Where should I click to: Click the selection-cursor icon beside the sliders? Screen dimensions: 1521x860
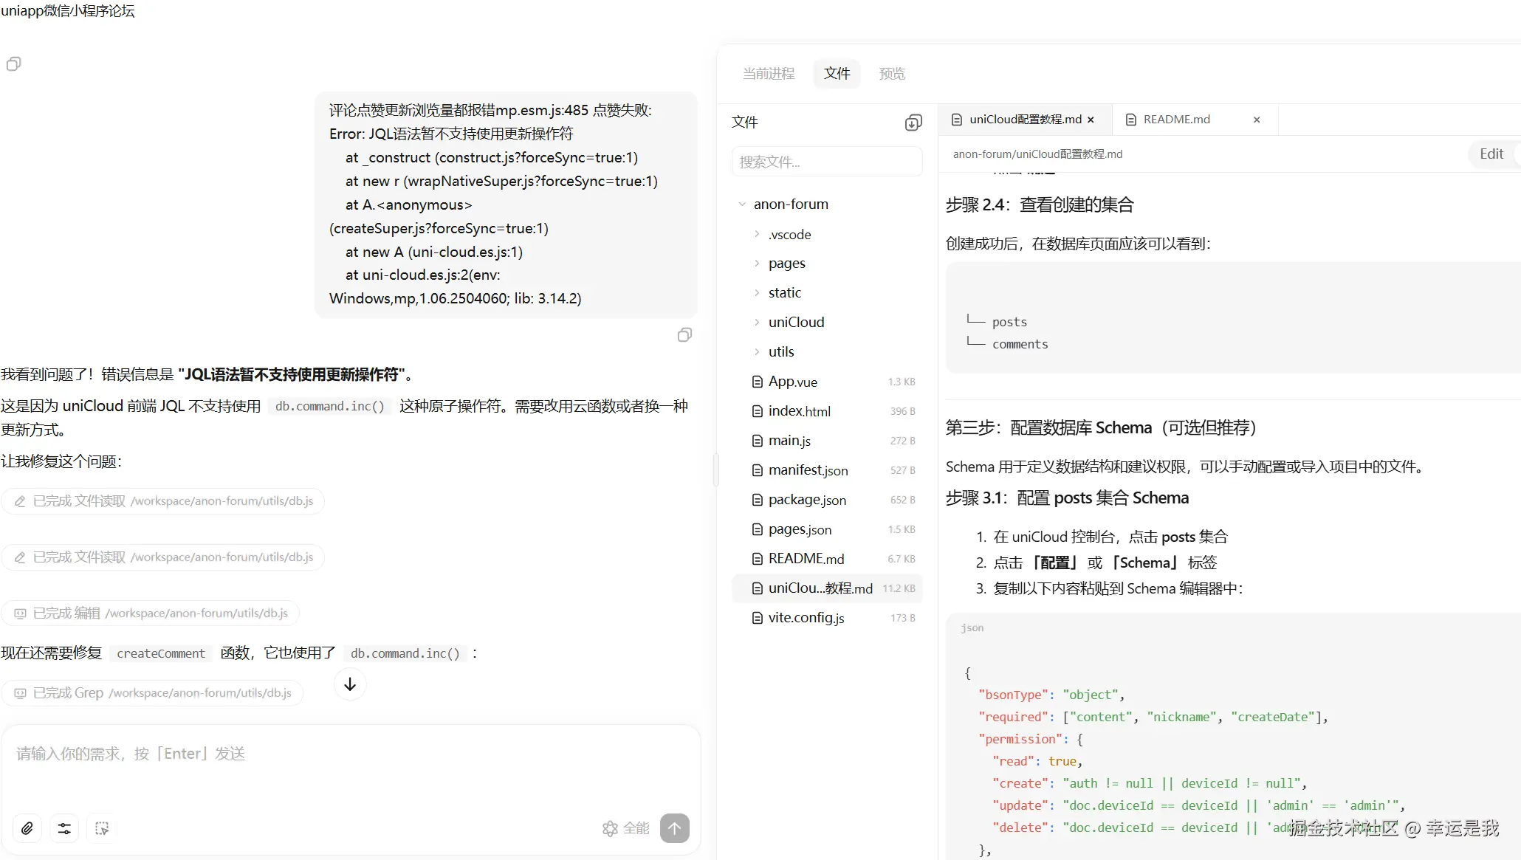[x=102, y=828]
